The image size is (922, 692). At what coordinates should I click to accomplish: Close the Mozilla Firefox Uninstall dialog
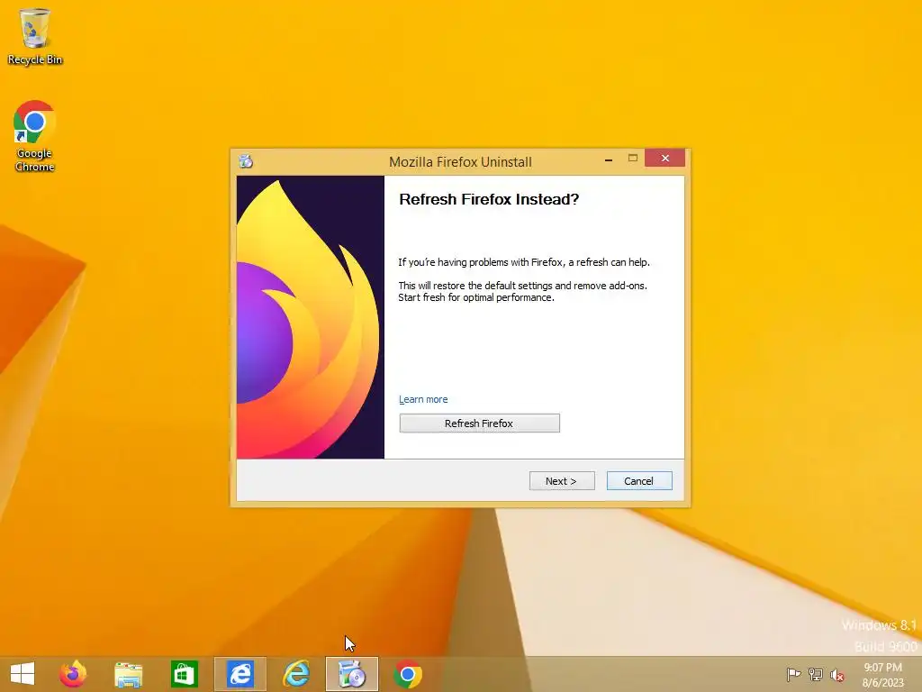point(665,158)
